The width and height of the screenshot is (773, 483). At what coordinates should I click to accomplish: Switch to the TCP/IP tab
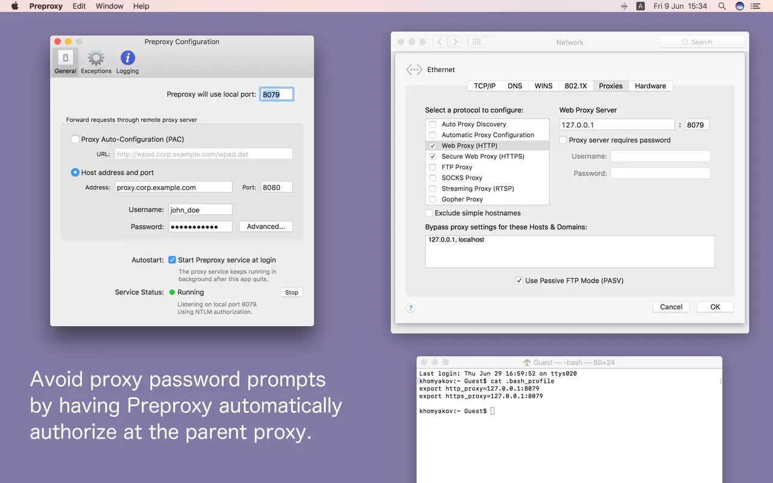click(484, 86)
